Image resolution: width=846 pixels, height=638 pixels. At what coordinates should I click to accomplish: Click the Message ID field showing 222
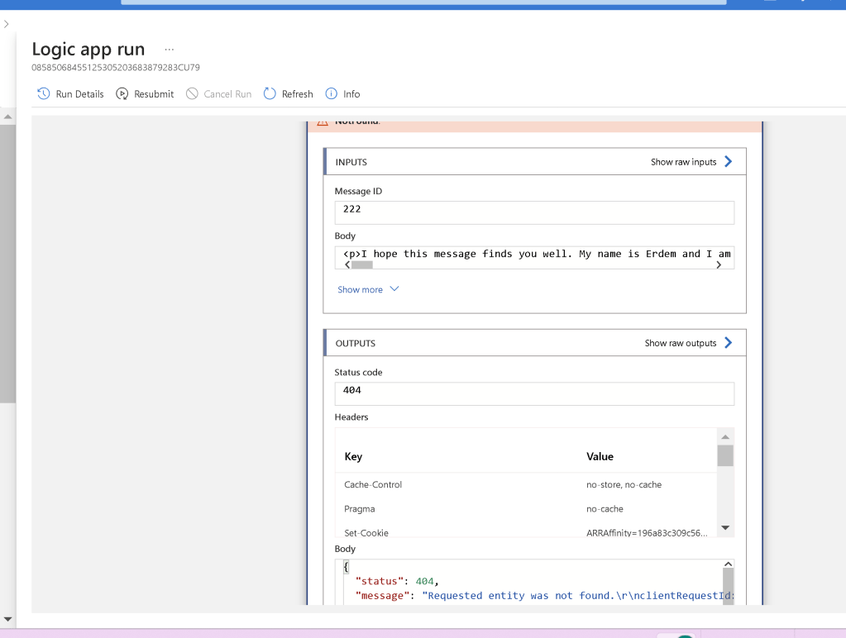[534, 212]
